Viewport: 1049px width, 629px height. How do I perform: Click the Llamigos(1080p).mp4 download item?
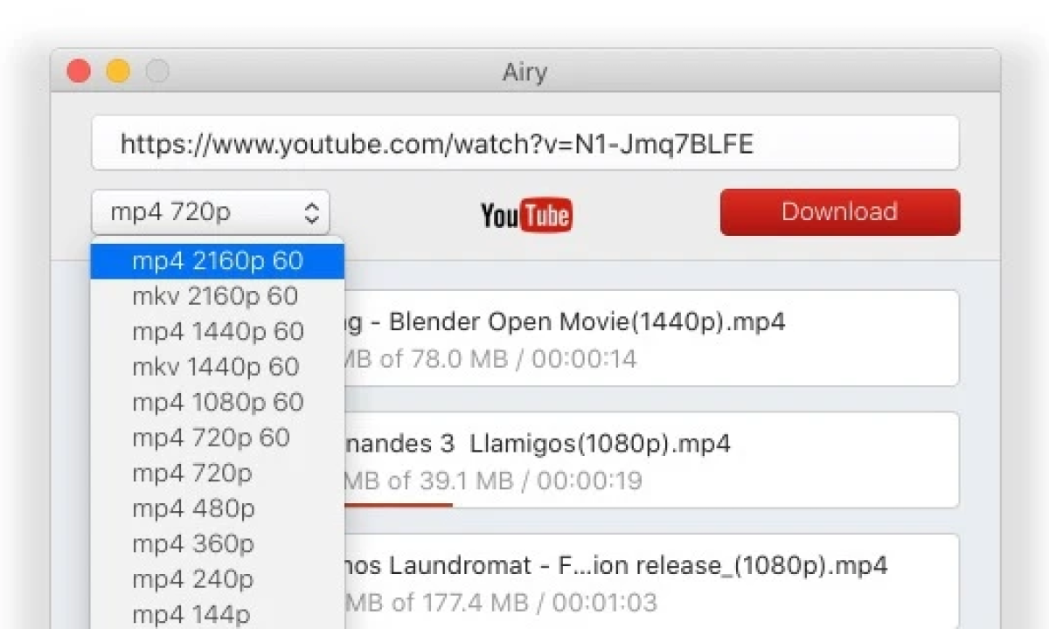coord(651,460)
